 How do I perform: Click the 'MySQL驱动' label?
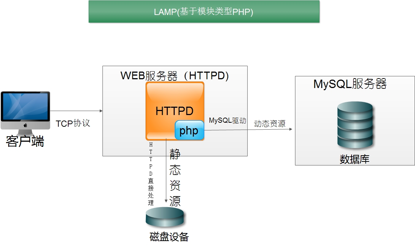click(228, 121)
